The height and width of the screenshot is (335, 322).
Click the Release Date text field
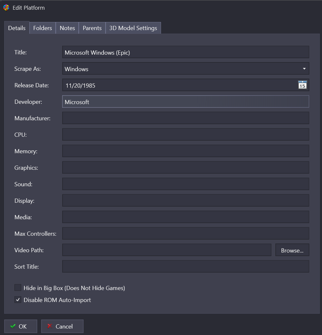[x=179, y=85]
